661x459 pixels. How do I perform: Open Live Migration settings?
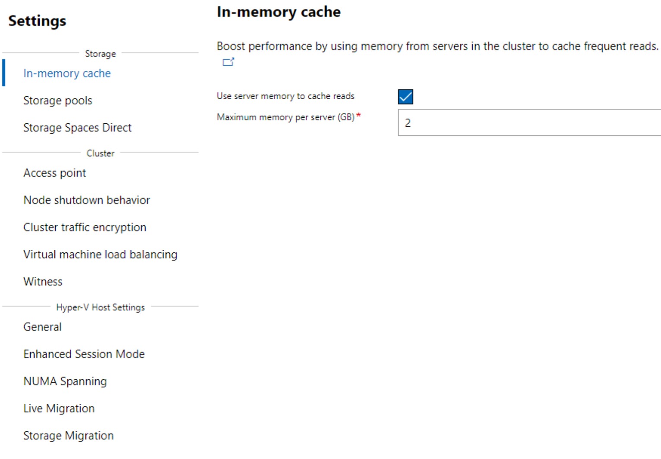click(x=59, y=408)
